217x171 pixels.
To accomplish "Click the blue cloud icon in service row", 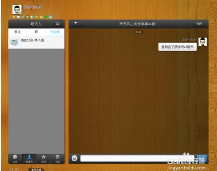I will pos(51,17).
